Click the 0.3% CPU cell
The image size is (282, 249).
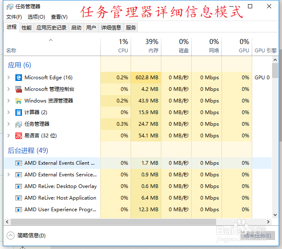point(116,124)
